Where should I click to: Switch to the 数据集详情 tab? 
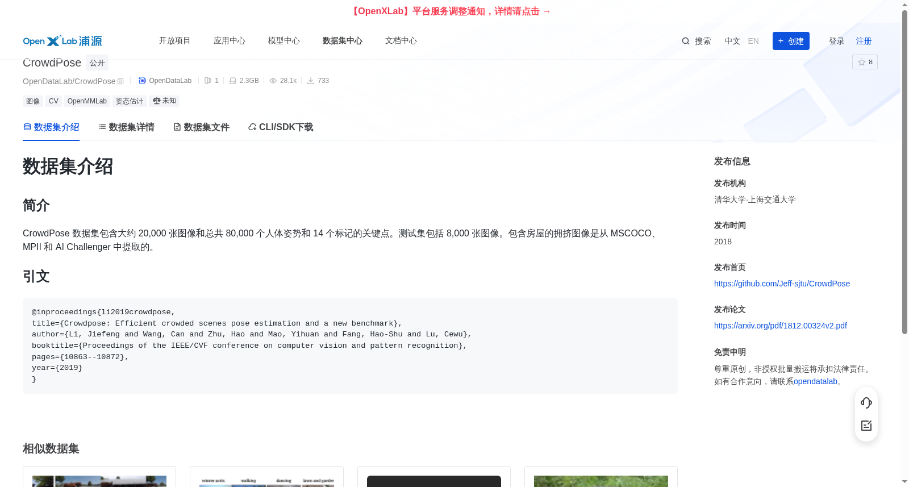[126, 127]
